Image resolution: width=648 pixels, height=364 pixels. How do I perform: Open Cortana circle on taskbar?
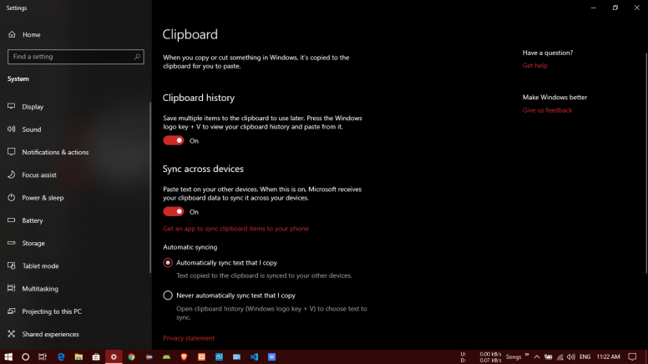pos(26,357)
